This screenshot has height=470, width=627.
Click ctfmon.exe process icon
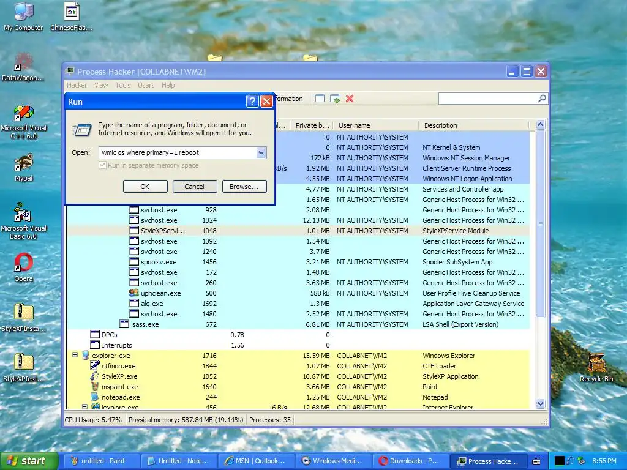coord(94,366)
